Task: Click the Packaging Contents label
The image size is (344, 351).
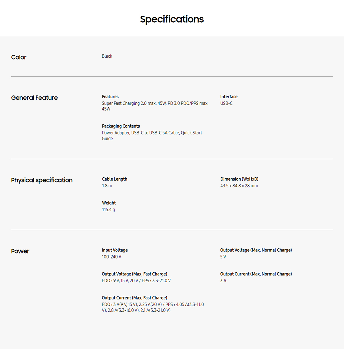Action: coord(121,126)
